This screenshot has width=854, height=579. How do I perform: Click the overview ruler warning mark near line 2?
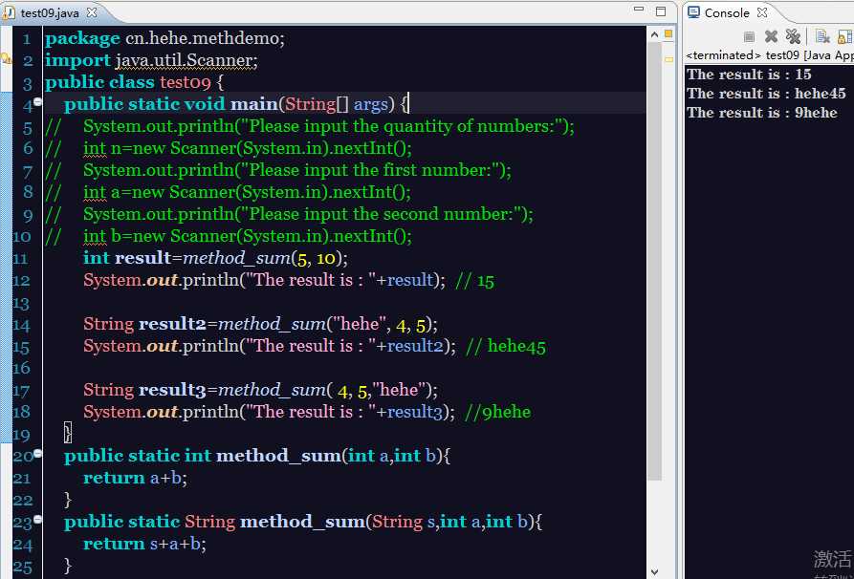point(668,59)
